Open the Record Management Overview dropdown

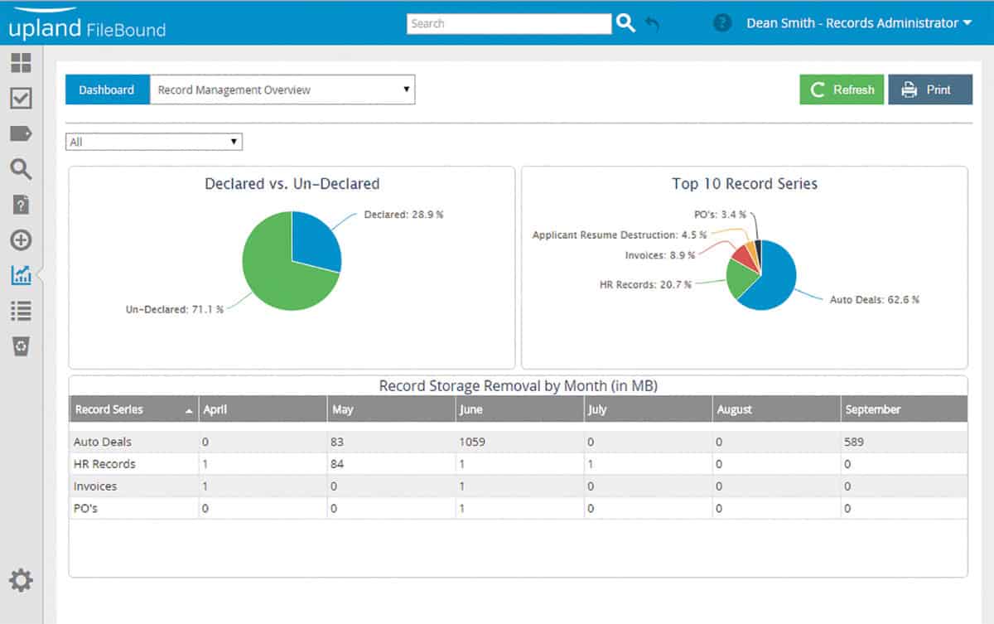tap(282, 89)
